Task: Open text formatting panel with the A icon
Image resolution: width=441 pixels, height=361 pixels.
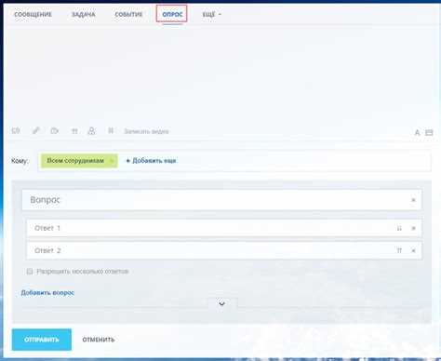Action: [x=417, y=133]
